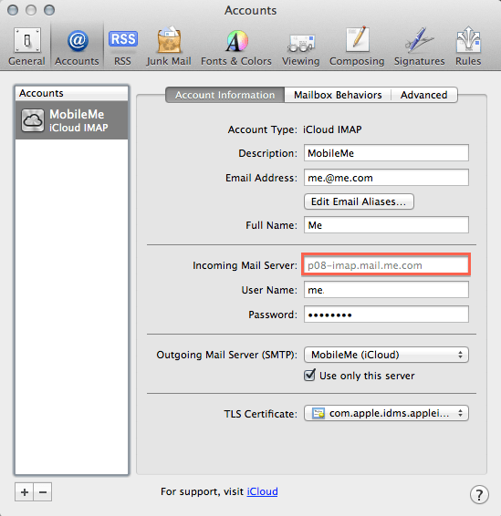The width and height of the screenshot is (501, 516).
Task: Click the Password field
Action: click(x=386, y=315)
